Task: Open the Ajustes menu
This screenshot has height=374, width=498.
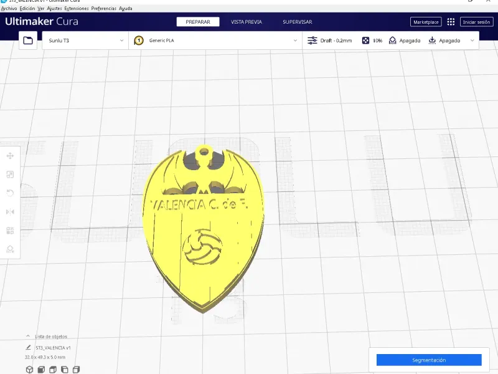Action: point(54,8)
